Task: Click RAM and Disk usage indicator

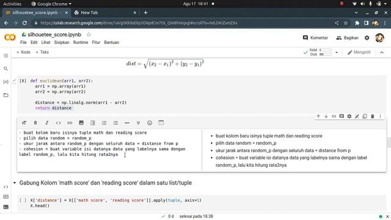Action: (320, 52)
